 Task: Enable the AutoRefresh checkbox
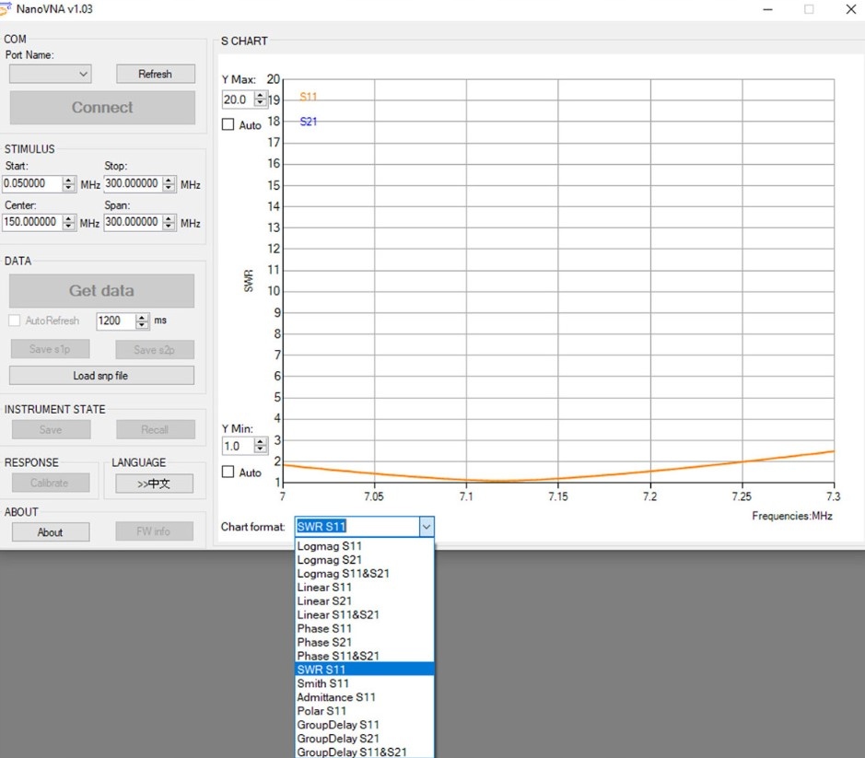15,321
